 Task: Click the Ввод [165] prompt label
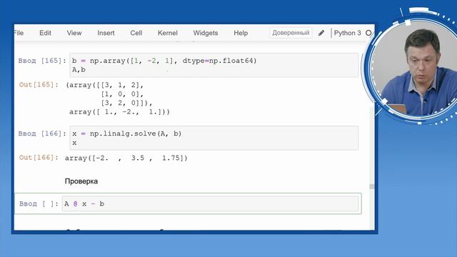[x=42, y=61]
